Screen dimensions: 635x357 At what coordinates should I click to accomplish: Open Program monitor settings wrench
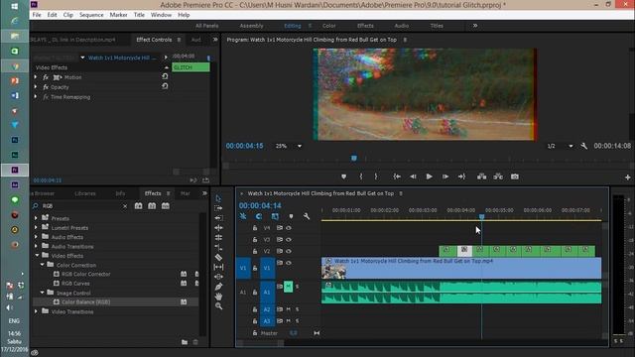(584, 146)
